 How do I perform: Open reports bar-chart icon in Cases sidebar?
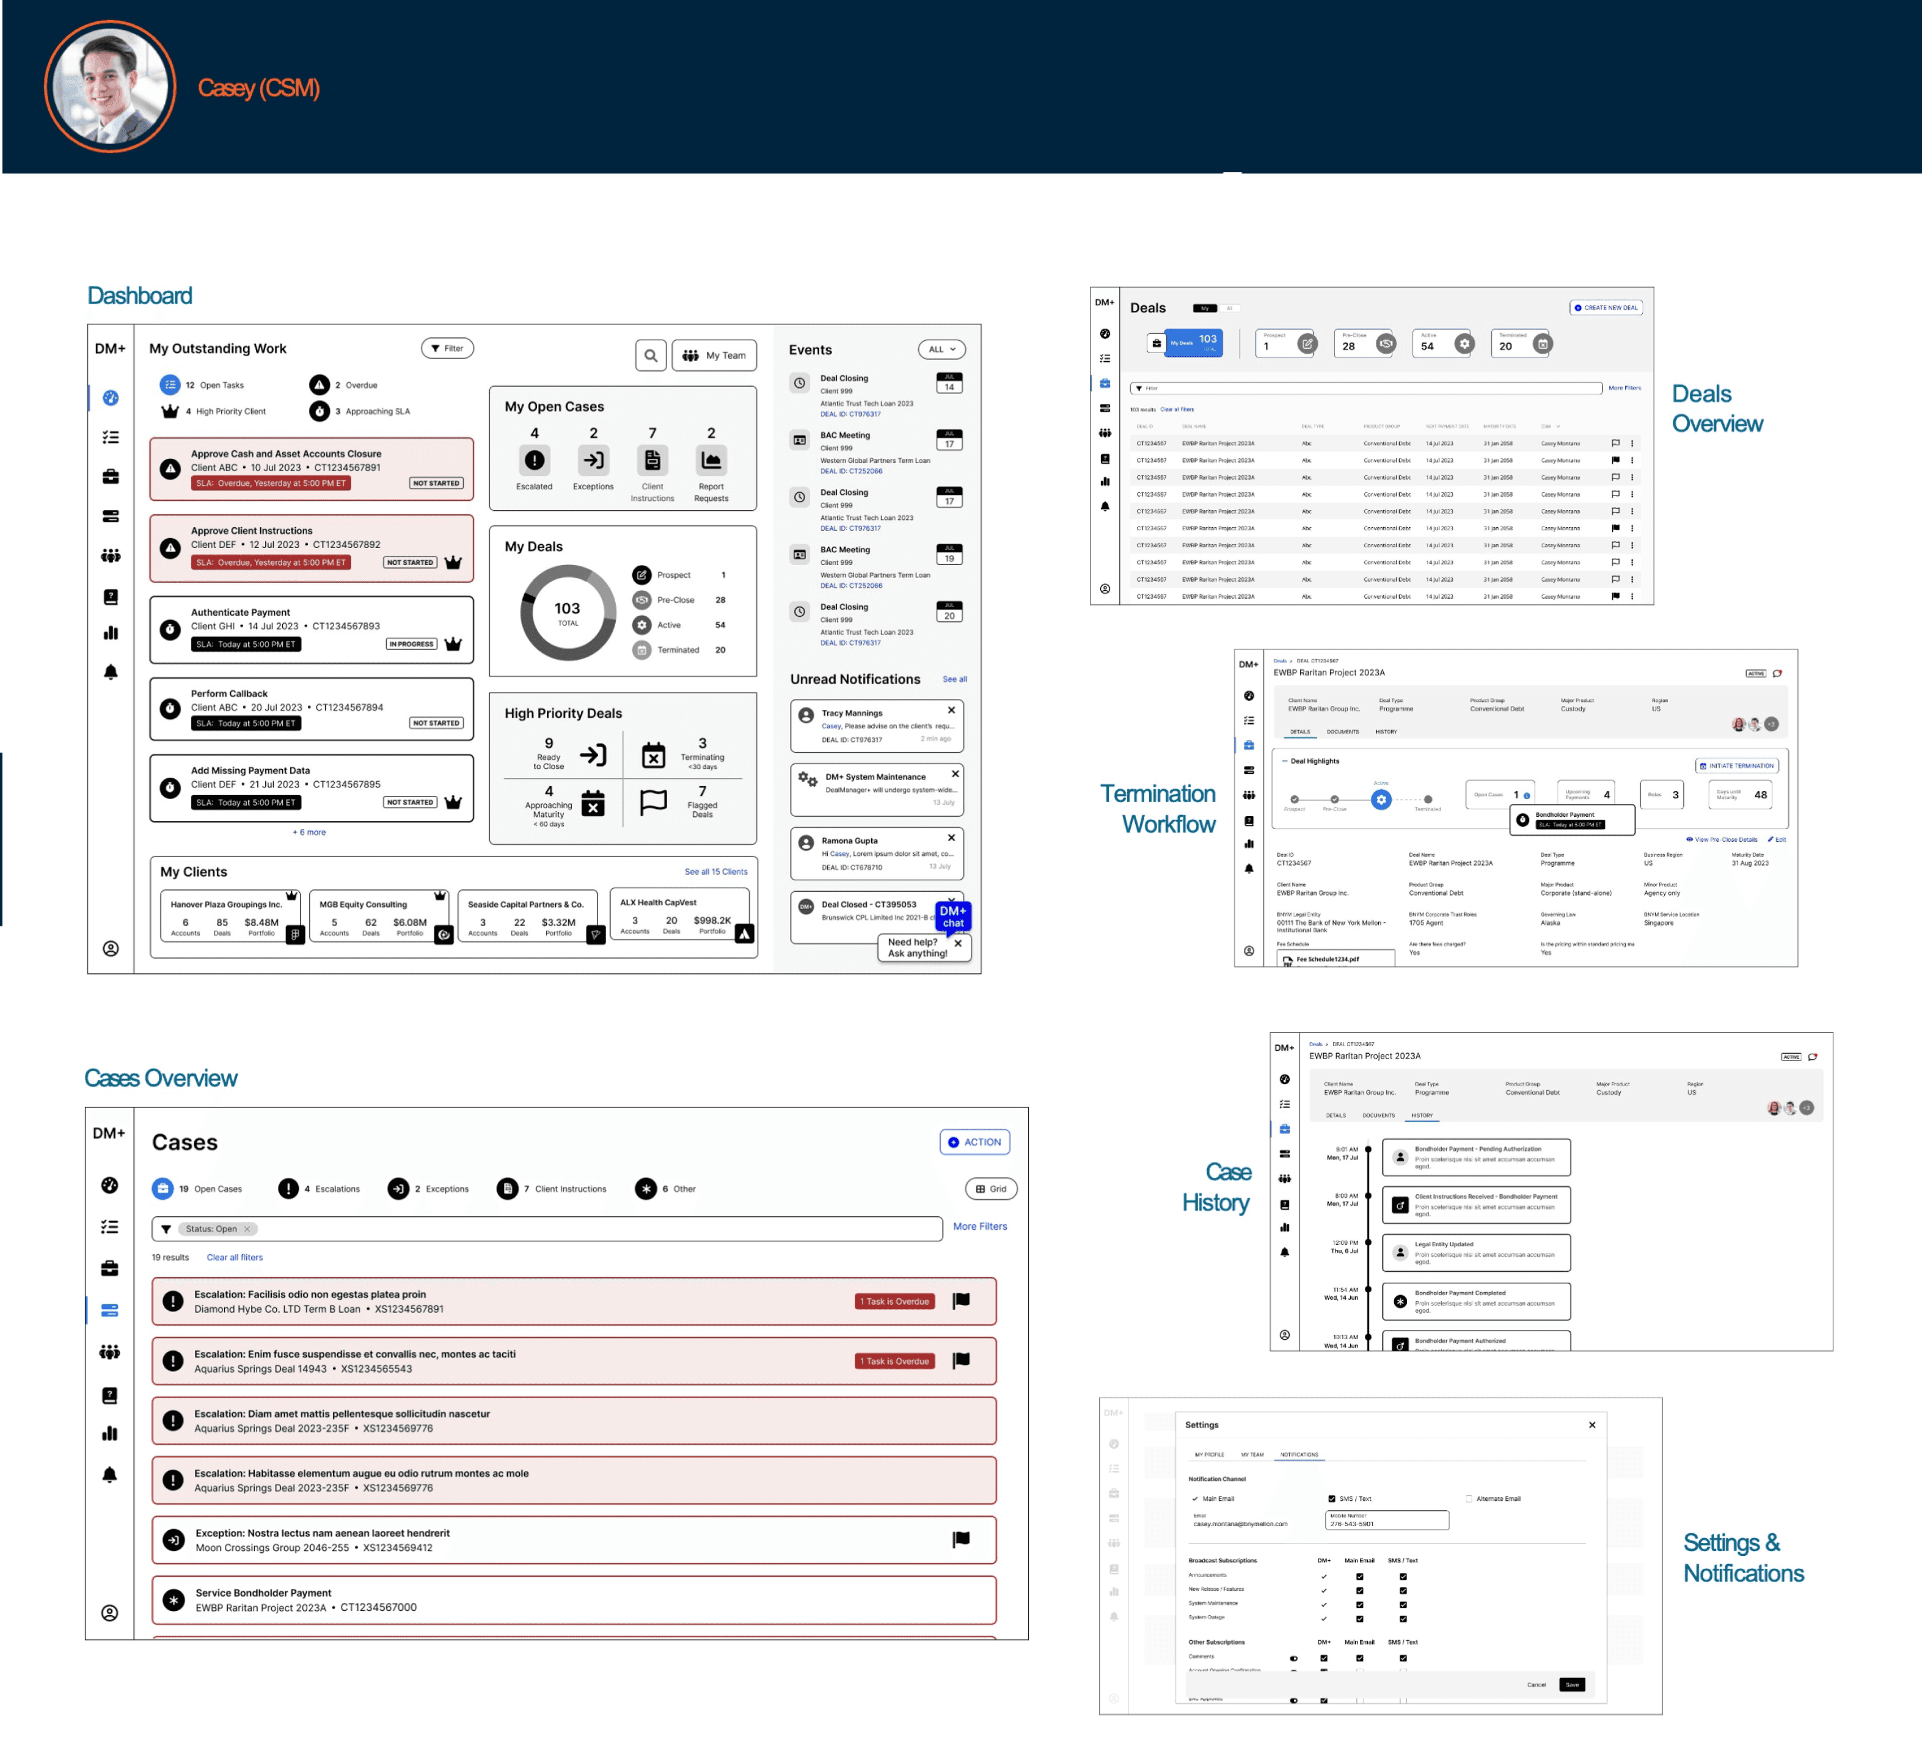(x=110, y=1433)
